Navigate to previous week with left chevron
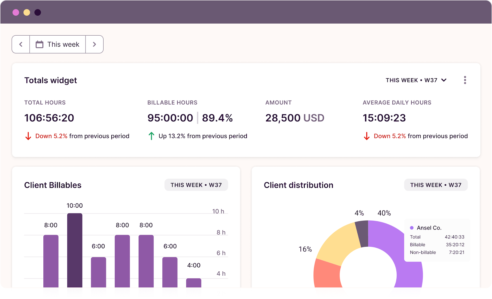 (x=21, y=44)
